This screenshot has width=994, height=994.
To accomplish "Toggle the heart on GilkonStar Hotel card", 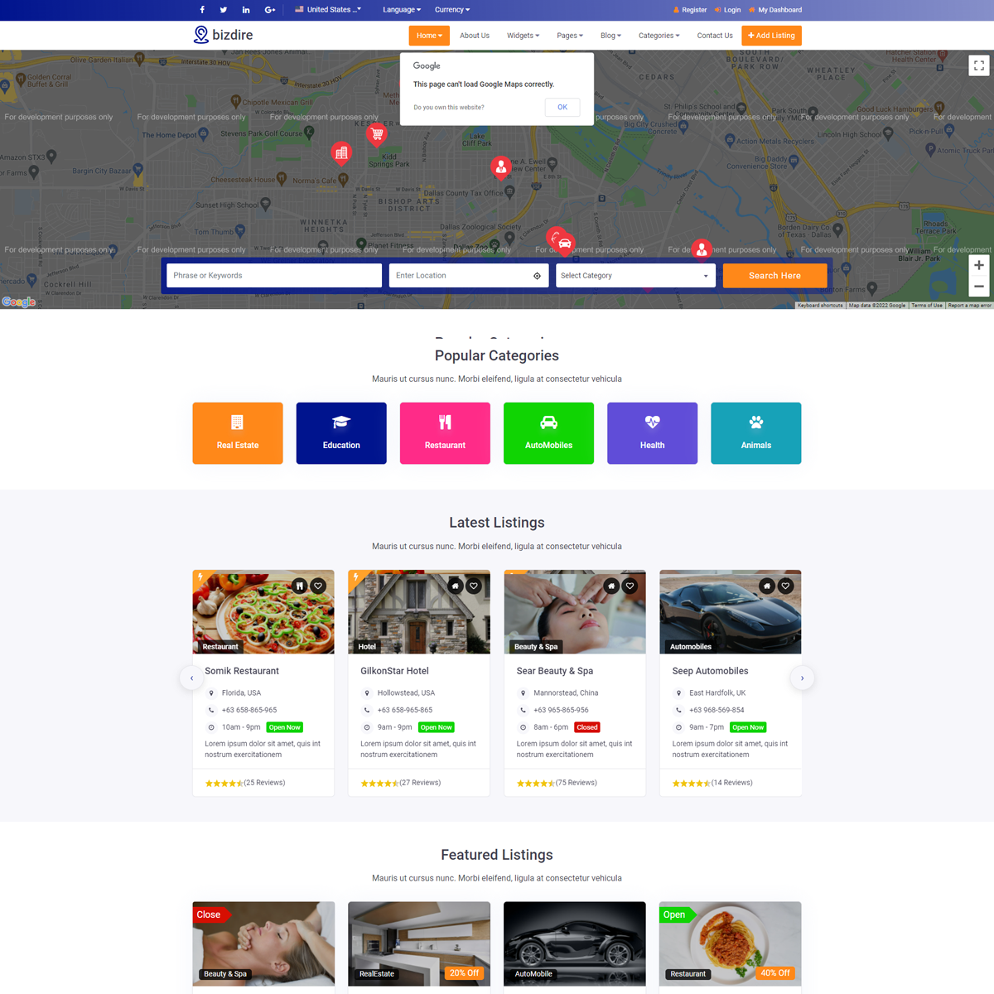I will (473, 586).
